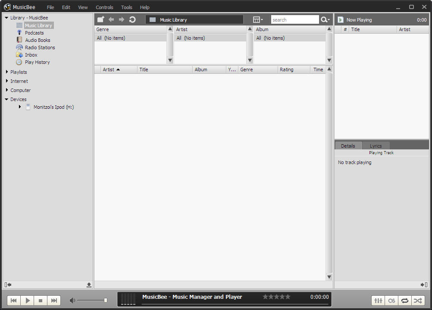The height and width of the screenshot is (310, 432).
Task: Sort by the Genre column header
Action: (257, 70)
